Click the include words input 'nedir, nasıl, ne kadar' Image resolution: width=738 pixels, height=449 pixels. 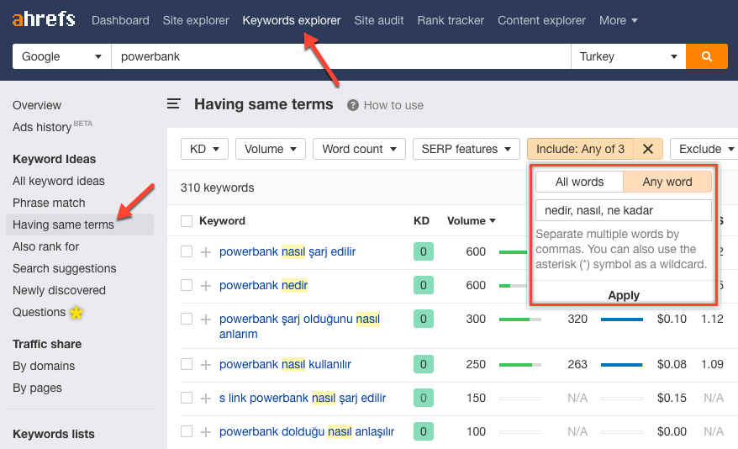pyautogui.click(x=624, y=210)
